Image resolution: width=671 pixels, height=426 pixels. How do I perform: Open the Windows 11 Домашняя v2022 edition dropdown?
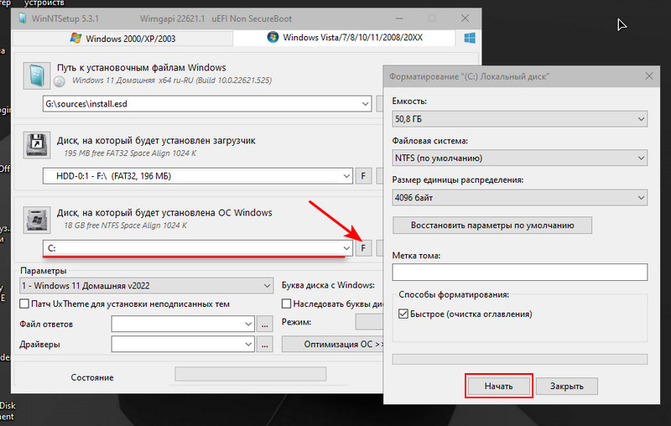(x=146, y=286)
